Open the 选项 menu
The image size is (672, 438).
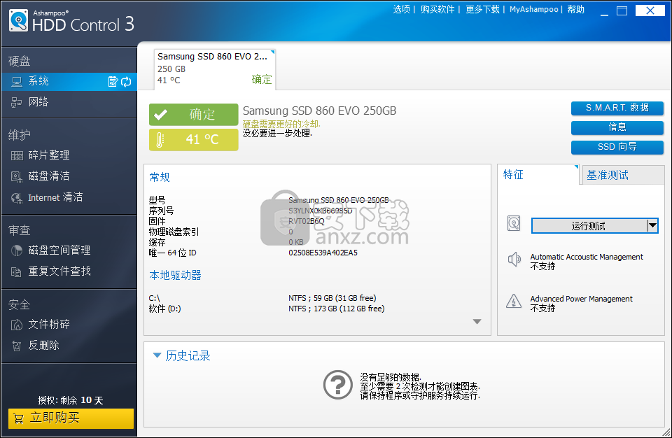402,9
